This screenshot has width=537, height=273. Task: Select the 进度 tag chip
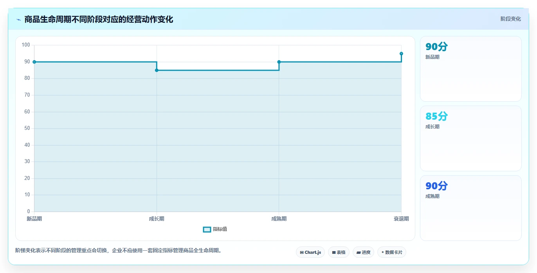pyautogui.click(x=363, y=252)
